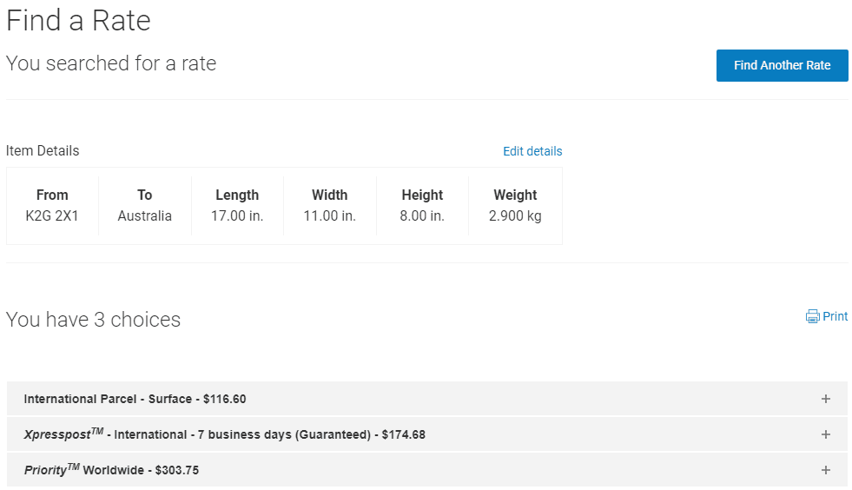852x490 pixels.
Task: Click plus icon on Priority Worldwide row
Action: 825,470
